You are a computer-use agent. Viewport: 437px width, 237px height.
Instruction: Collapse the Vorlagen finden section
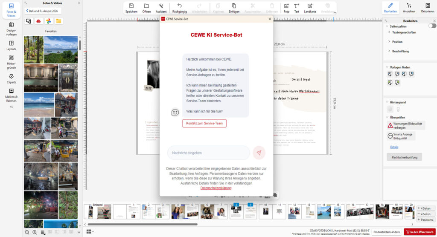tap(387, 67)
